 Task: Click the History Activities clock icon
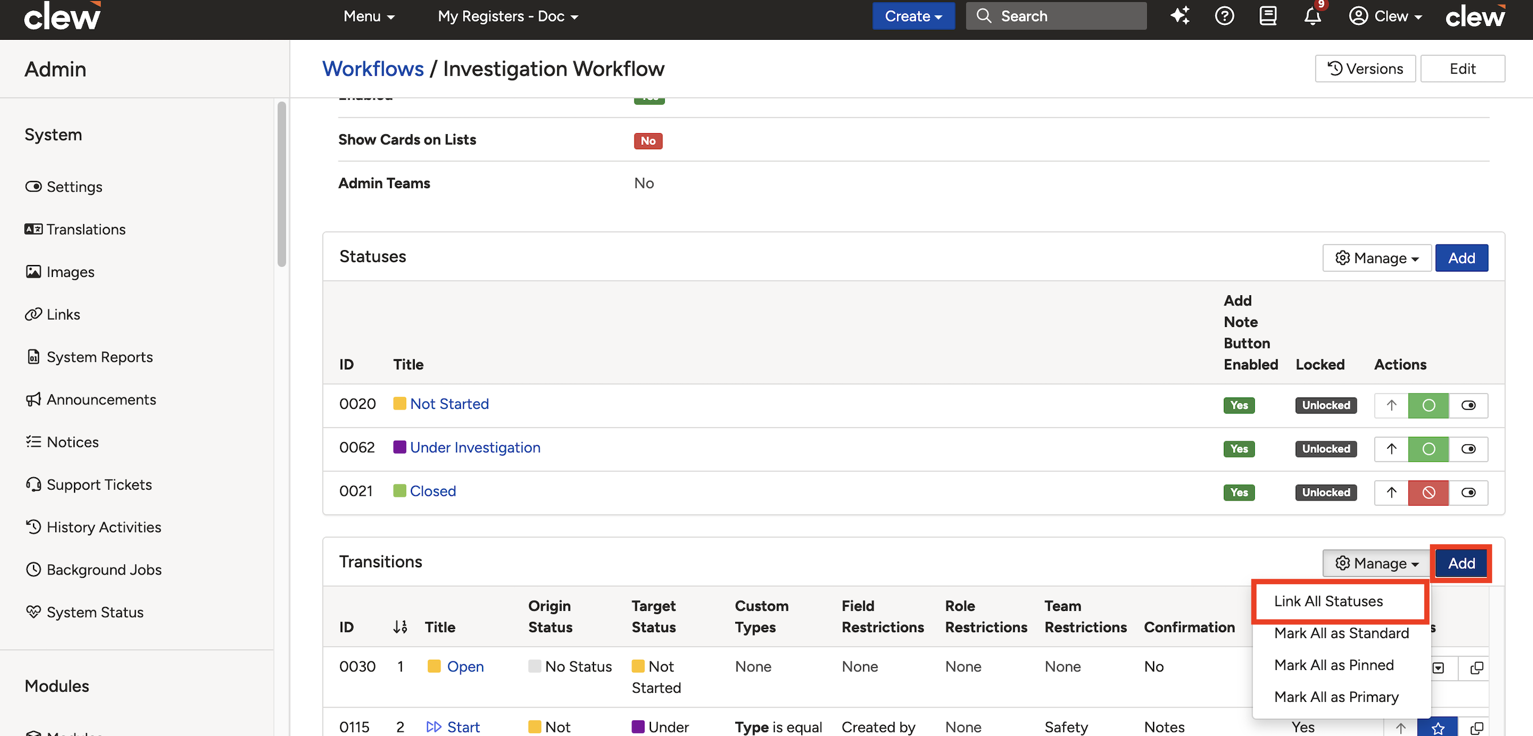pyautogui.click(x=34, y=527)
